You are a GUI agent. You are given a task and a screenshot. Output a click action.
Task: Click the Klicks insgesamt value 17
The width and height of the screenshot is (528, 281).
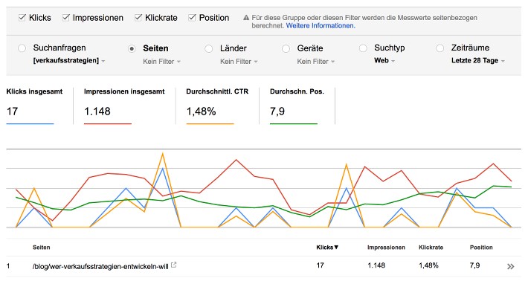[12, 112]
